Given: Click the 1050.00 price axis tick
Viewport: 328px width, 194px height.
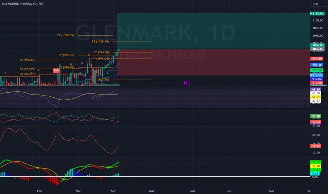Looking at the screenshot, I should 318,35.
